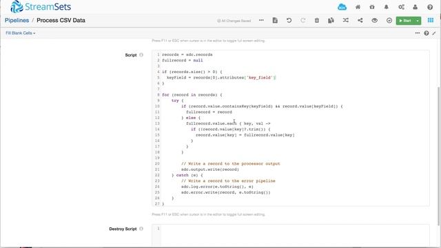Click the 'fullrecord = null' code line
The width and height of the screenshot is (441, 248).
[182, 60]
